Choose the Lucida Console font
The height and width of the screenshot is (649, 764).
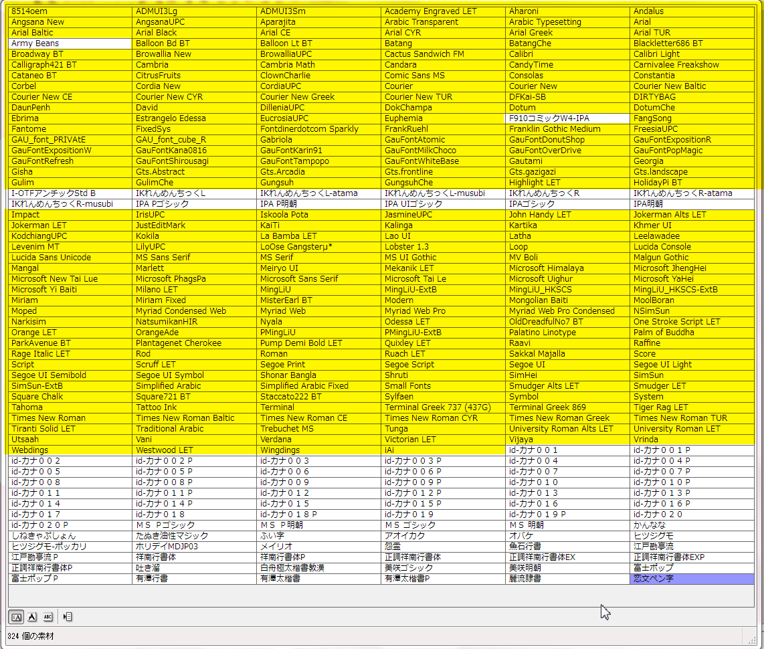pyautogui.click(x=692, y=247)
